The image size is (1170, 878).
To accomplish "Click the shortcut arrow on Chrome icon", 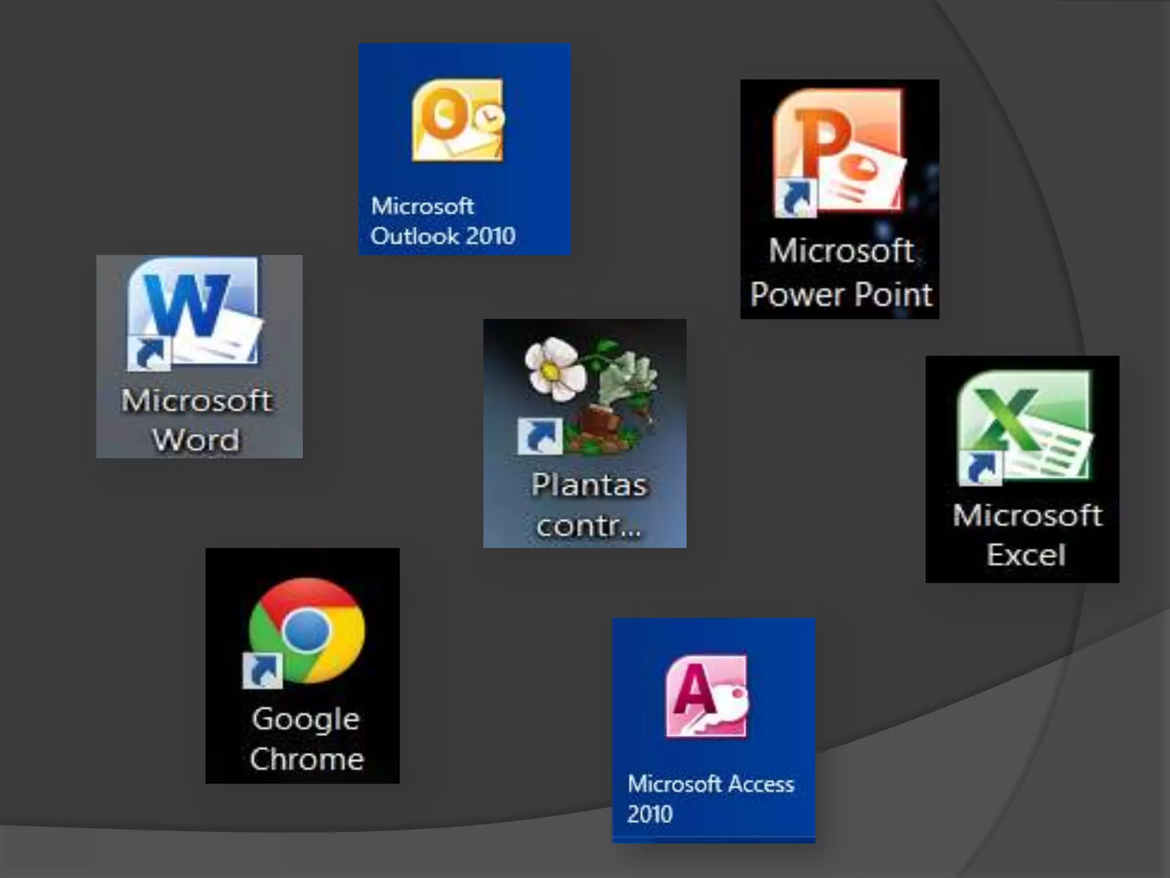I will tap(262, 671).
